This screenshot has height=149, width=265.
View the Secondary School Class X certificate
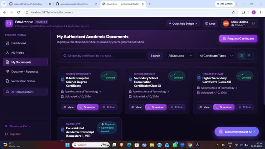point(136,107)
